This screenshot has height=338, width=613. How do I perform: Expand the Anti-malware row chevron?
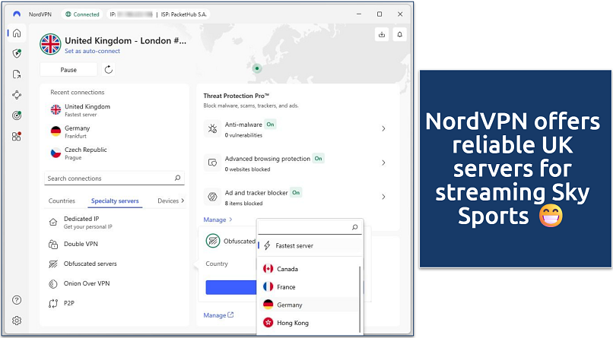click(383, 129)
